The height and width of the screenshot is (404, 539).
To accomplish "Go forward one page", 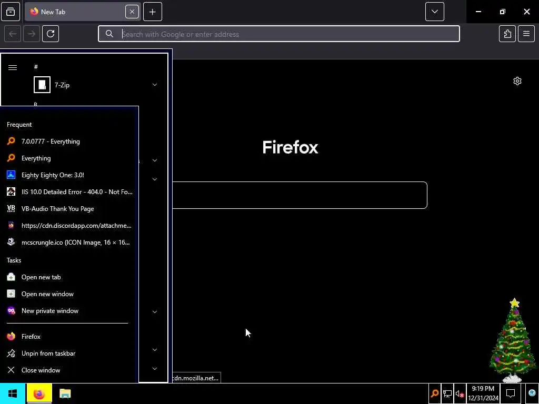I will click(32, 34).
